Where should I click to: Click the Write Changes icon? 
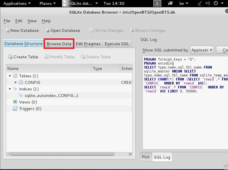click(x=92, y=30)
